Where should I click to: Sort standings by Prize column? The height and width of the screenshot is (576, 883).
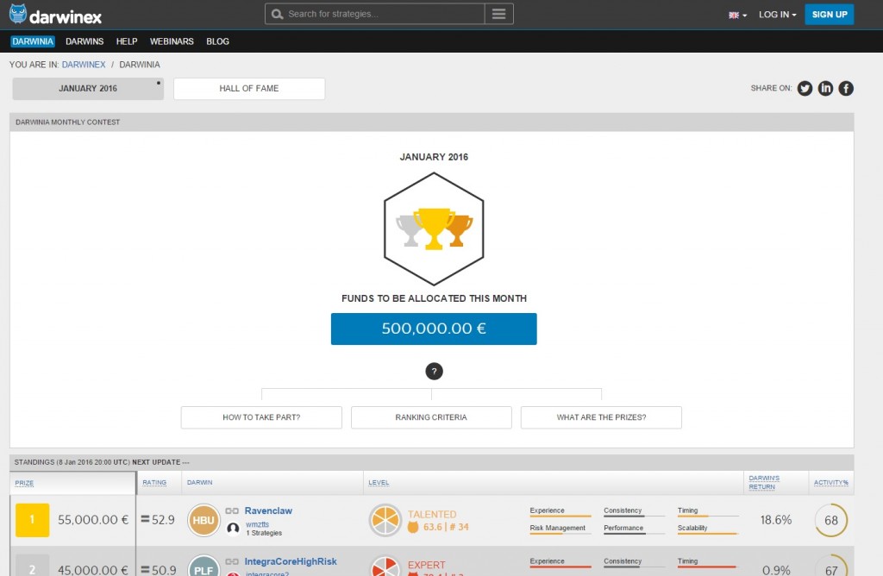(24, 483)
